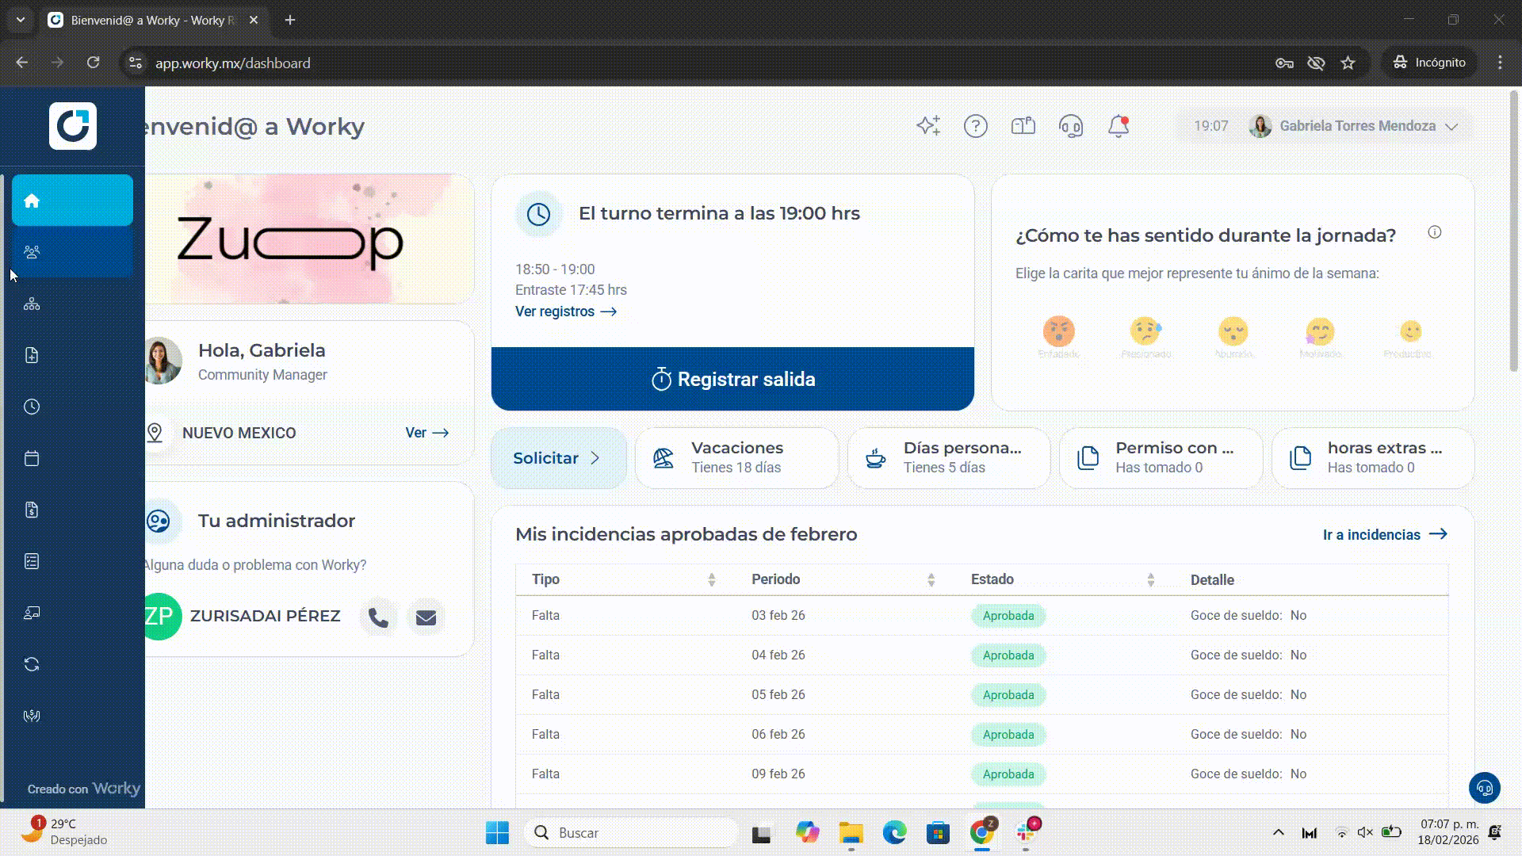This screenshot has height=856, width=1522.
Task: Open the checklist sidebar icon
Action: [32, 561]
